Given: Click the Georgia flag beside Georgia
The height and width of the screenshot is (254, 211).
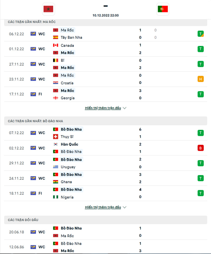Looking at the screenshot, I should pyautogui.click(x=56, y=98).
